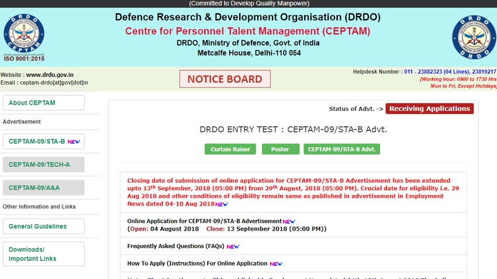Click the NOTICE BOARD button

click(225, 79)
